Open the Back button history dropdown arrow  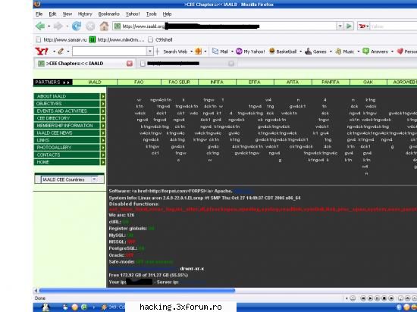pos(49,27)
